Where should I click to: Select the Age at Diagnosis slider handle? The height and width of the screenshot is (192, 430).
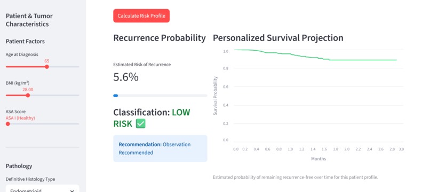coord(47,67)
